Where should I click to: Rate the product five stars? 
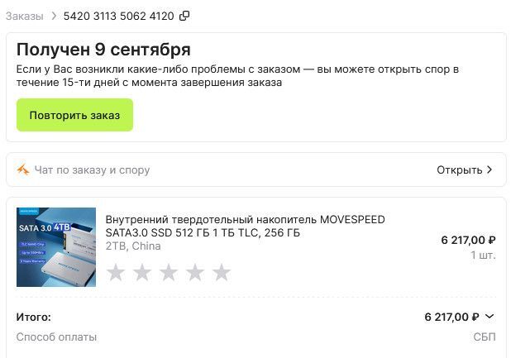point(222,272)
